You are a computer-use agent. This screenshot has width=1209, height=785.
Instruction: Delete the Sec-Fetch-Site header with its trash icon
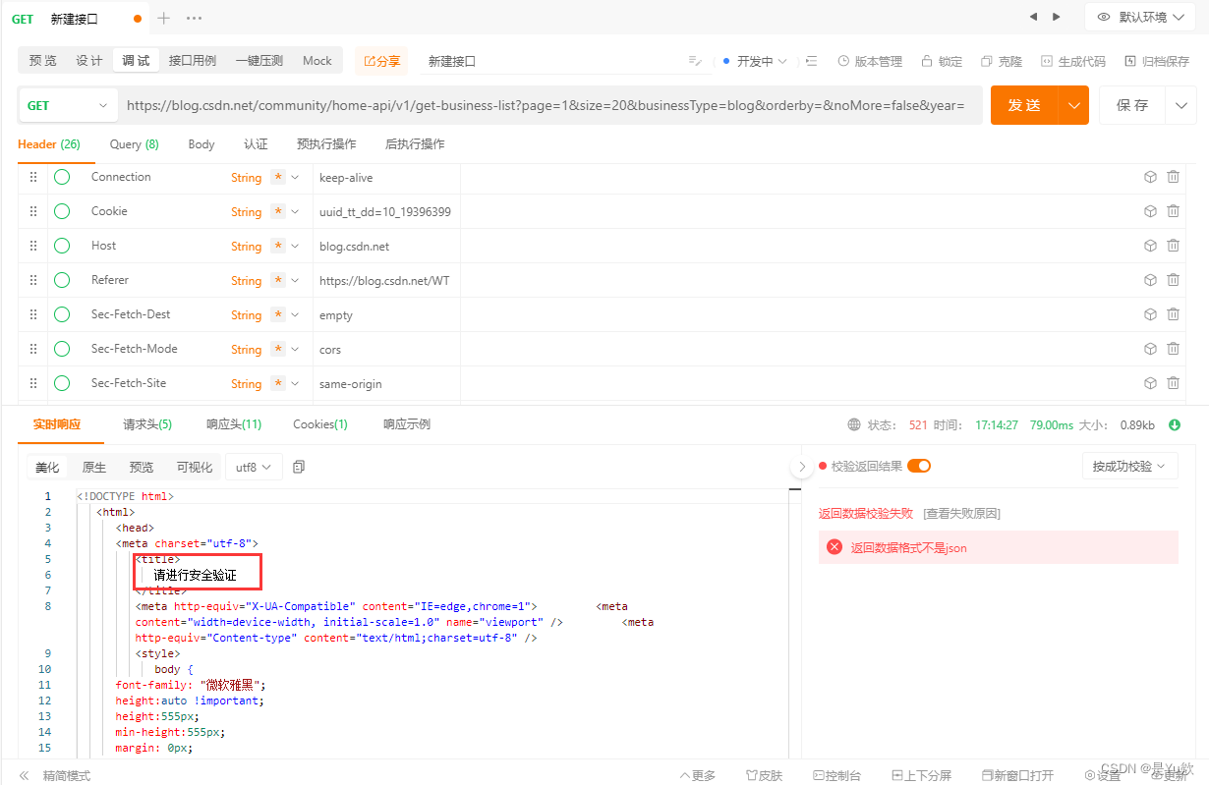[x=1174, y=383]
